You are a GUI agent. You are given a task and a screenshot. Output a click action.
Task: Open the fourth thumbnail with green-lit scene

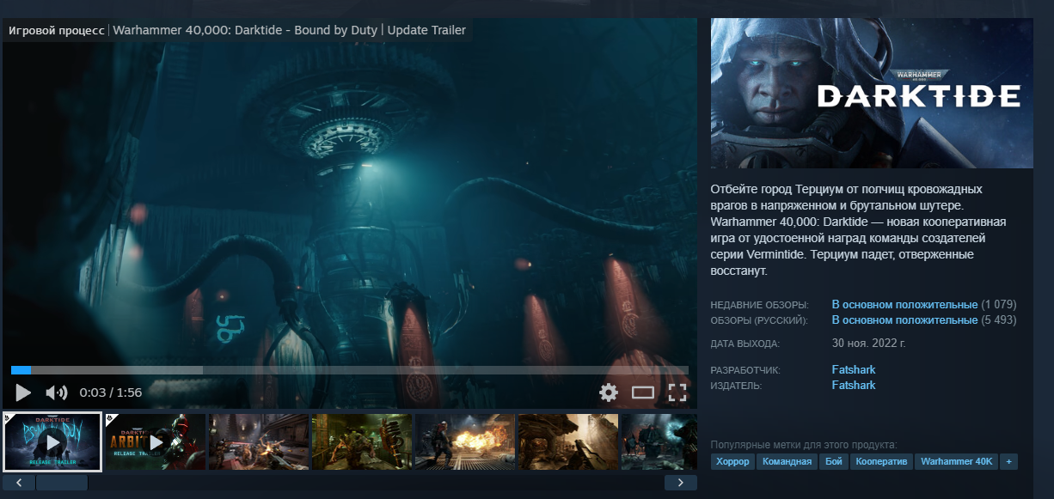pos(362,442)
